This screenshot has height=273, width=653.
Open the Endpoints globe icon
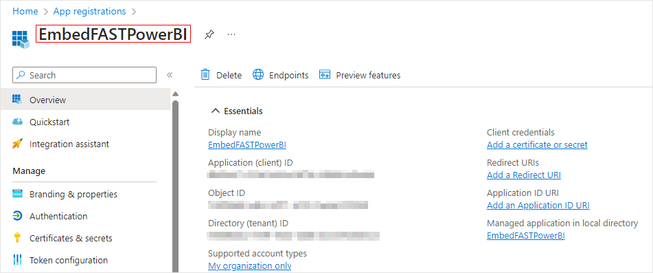pos(258,74)
